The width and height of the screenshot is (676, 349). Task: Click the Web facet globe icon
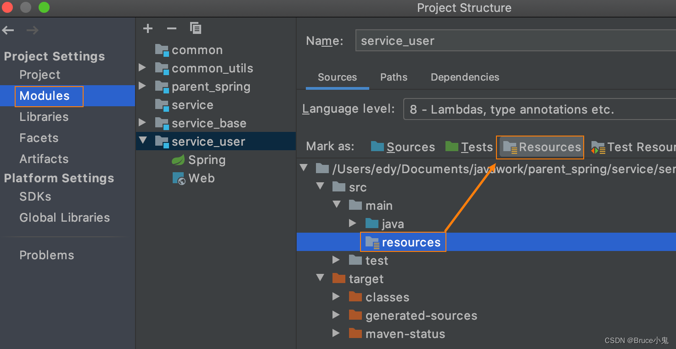pyautogui.click(x=178, y=178)
